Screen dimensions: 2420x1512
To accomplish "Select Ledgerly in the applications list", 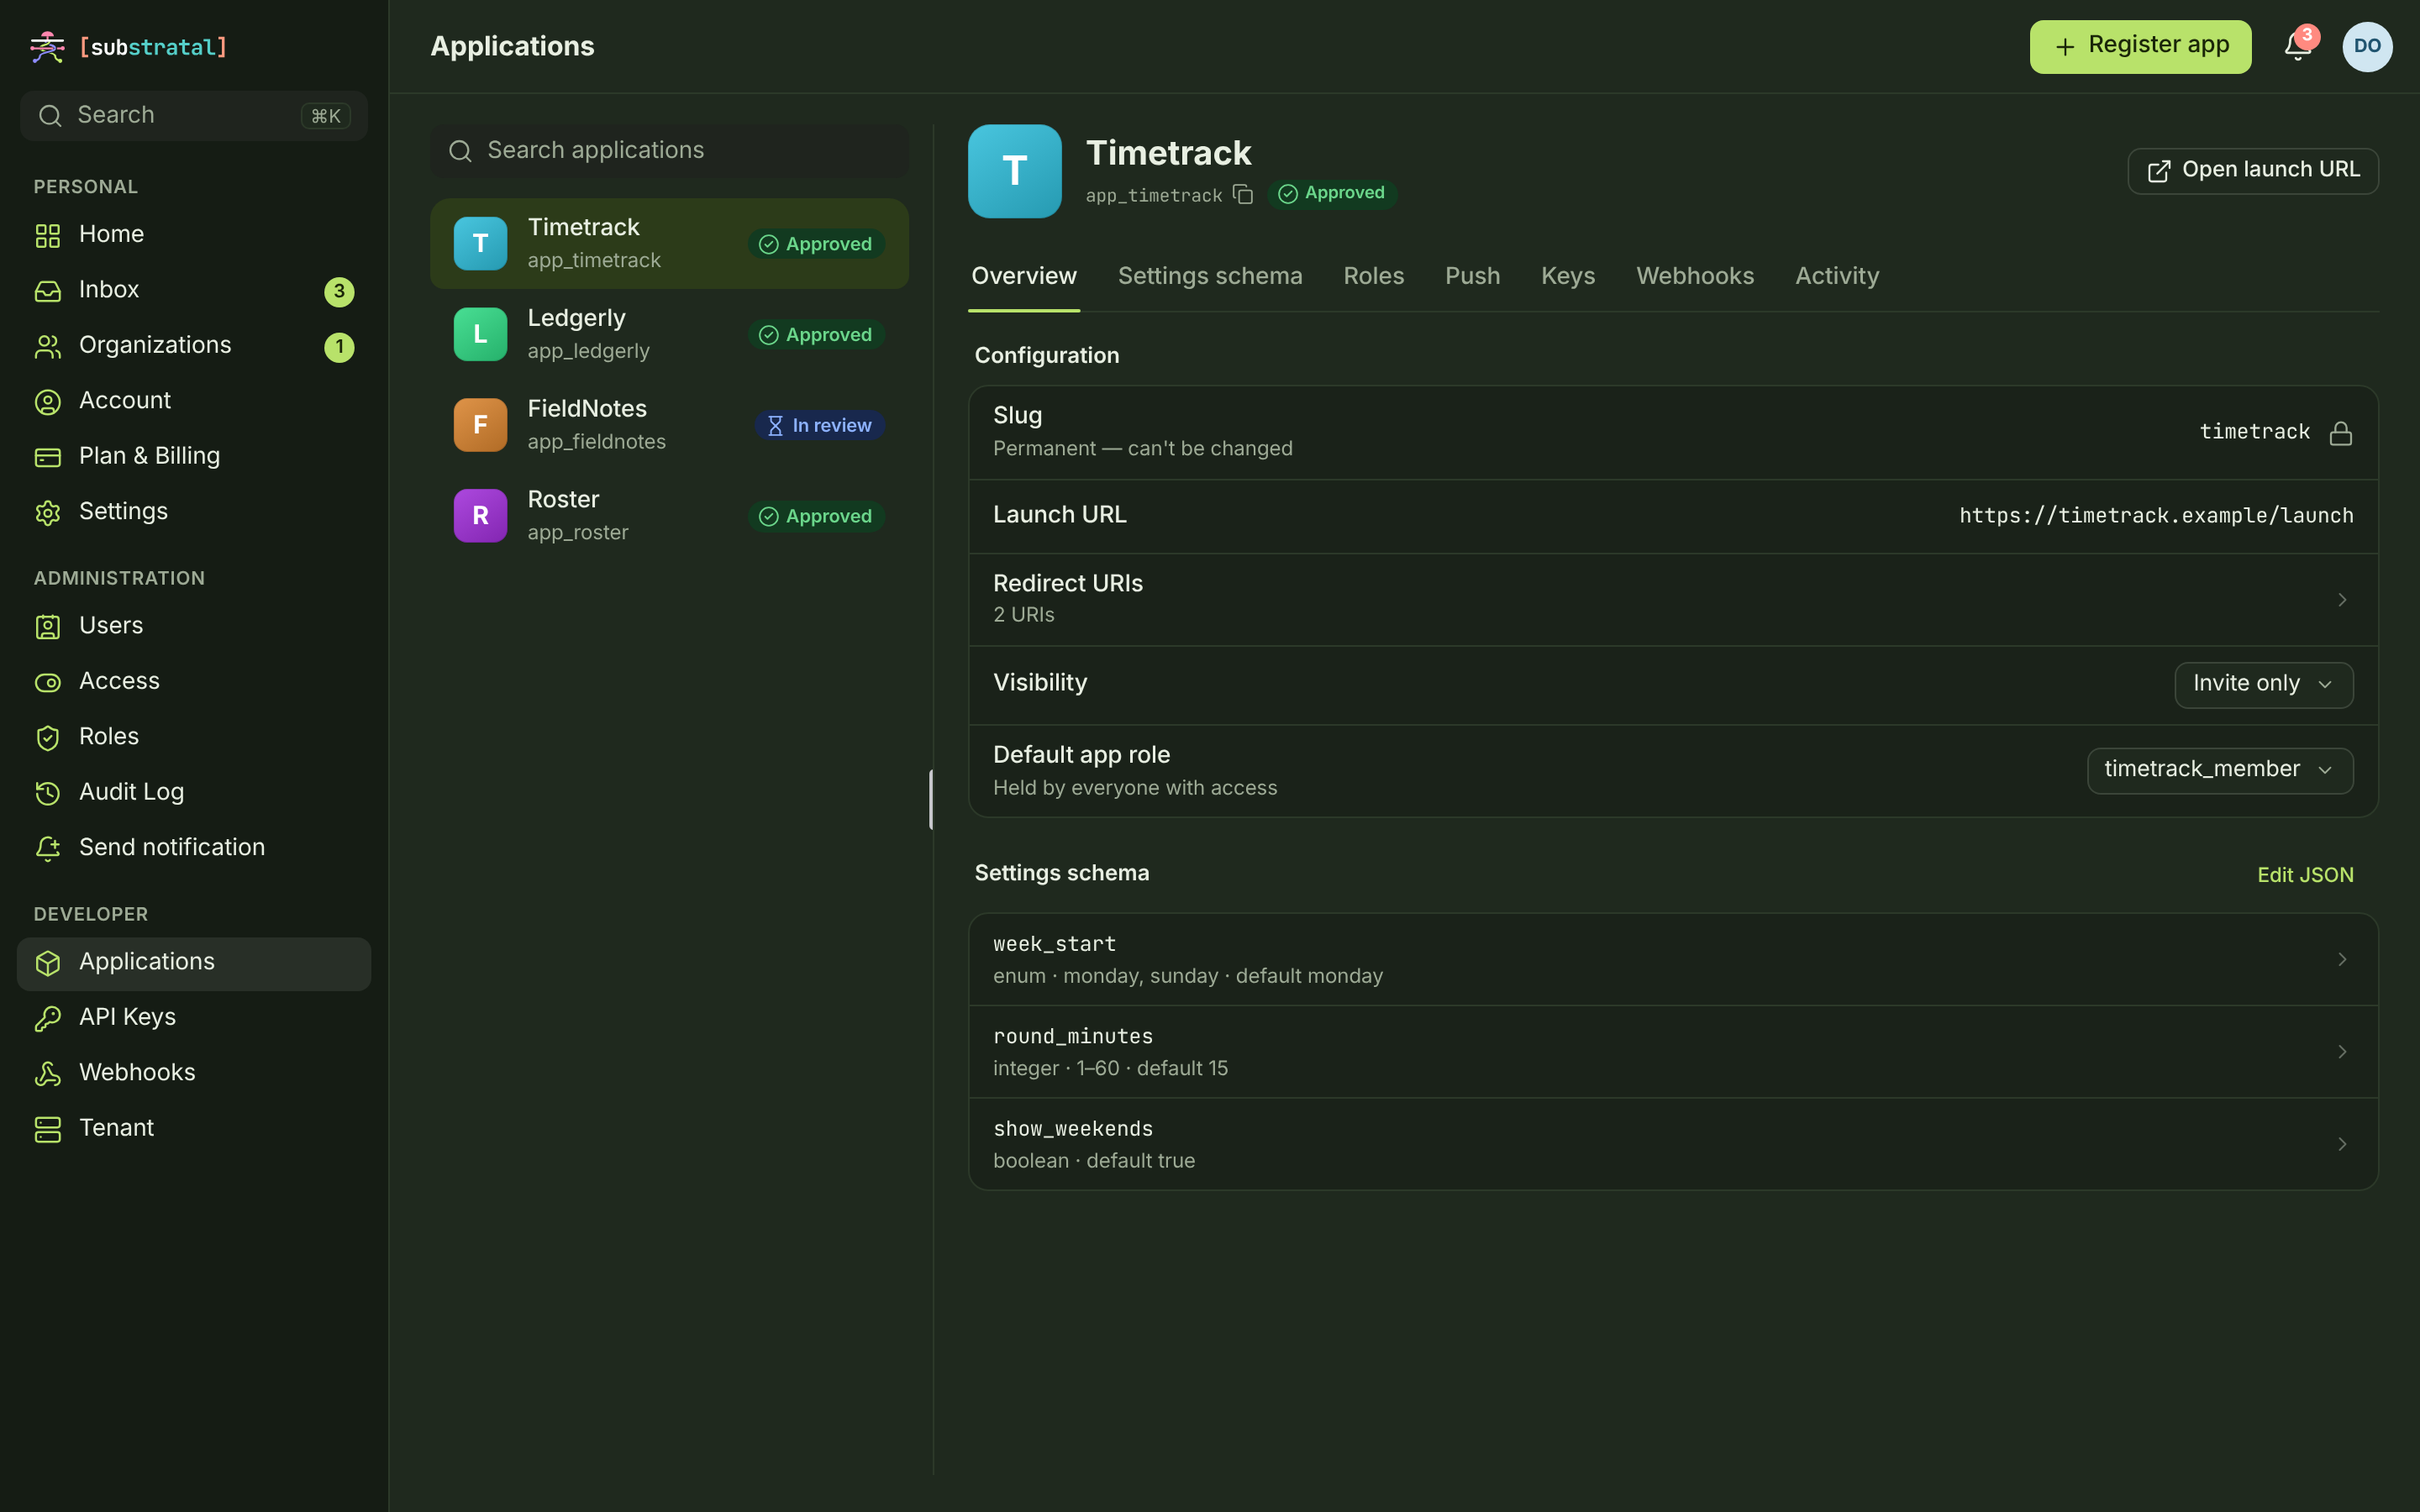I will 669,334.
